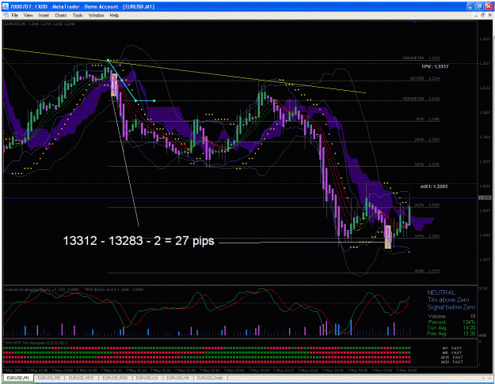Click the Percent 134% readout
Image resolution: width=495 pixels, height=384 pixels.
pyautogui.click(x=451, y=322)
